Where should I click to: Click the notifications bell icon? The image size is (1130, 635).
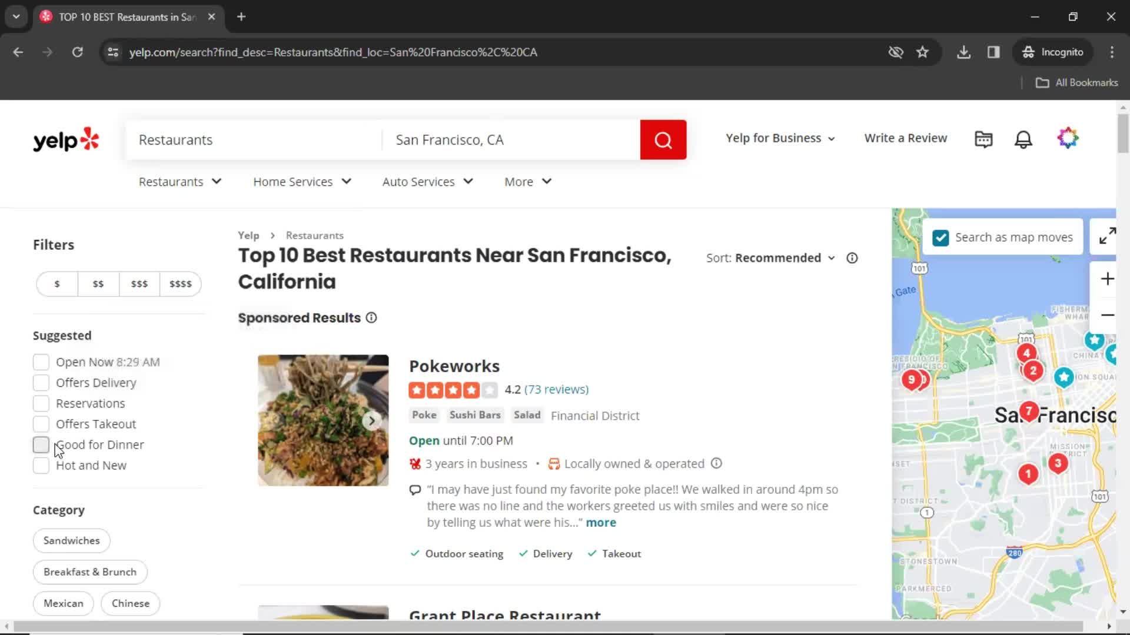tap(1023, 138)
